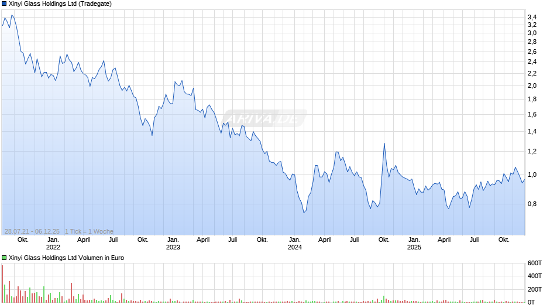This screenshot has width=550, height=308.
Task: Click the price axis label 3,0
Action: point(532,33)
